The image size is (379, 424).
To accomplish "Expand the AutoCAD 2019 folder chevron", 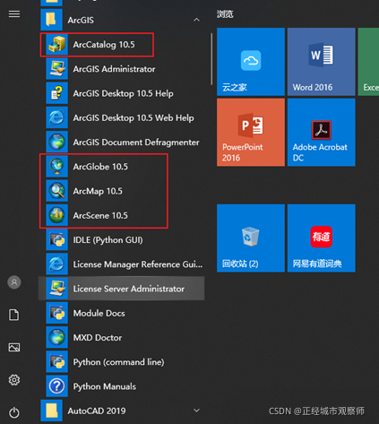I will tap(196, 411).
